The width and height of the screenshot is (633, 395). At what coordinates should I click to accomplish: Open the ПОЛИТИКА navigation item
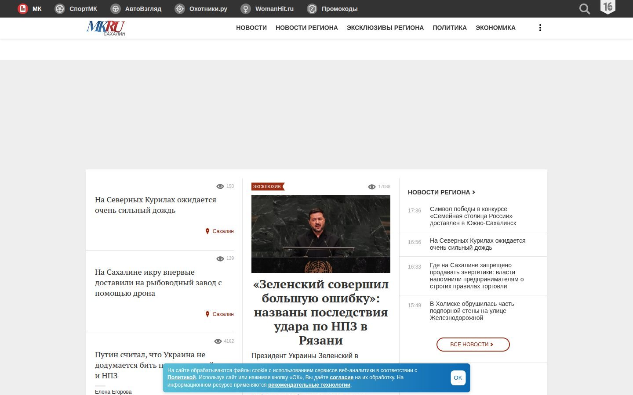(450, 28)
